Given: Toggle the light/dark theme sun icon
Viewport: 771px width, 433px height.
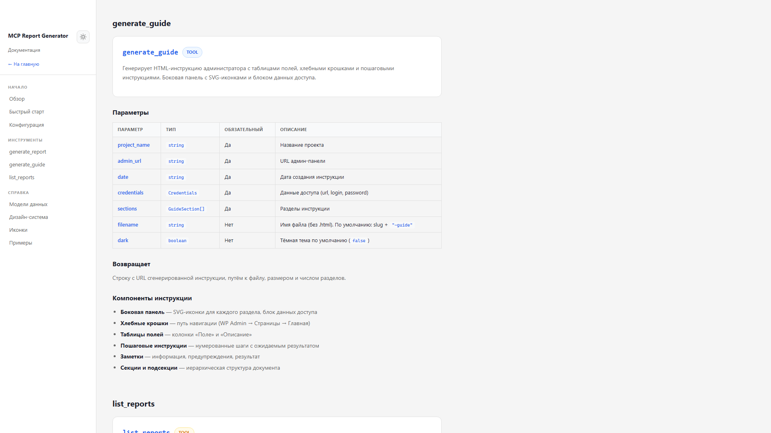Looking at the screenshot, I should (x=83, y=37).
